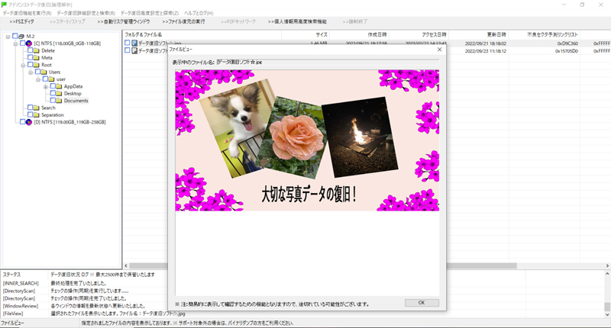Click the photo collage preview image
The image size is (611, 328).
tap(307, 140)
